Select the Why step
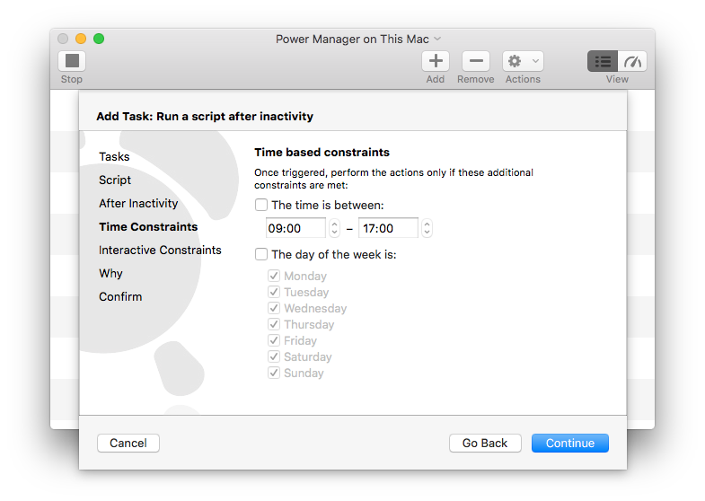The height and width of the screenshot is (501, 705). (110, 274)
